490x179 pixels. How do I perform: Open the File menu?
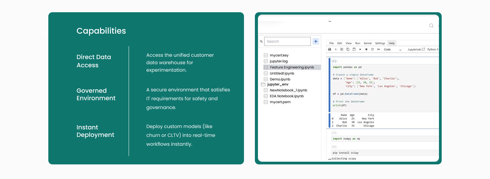331,43
